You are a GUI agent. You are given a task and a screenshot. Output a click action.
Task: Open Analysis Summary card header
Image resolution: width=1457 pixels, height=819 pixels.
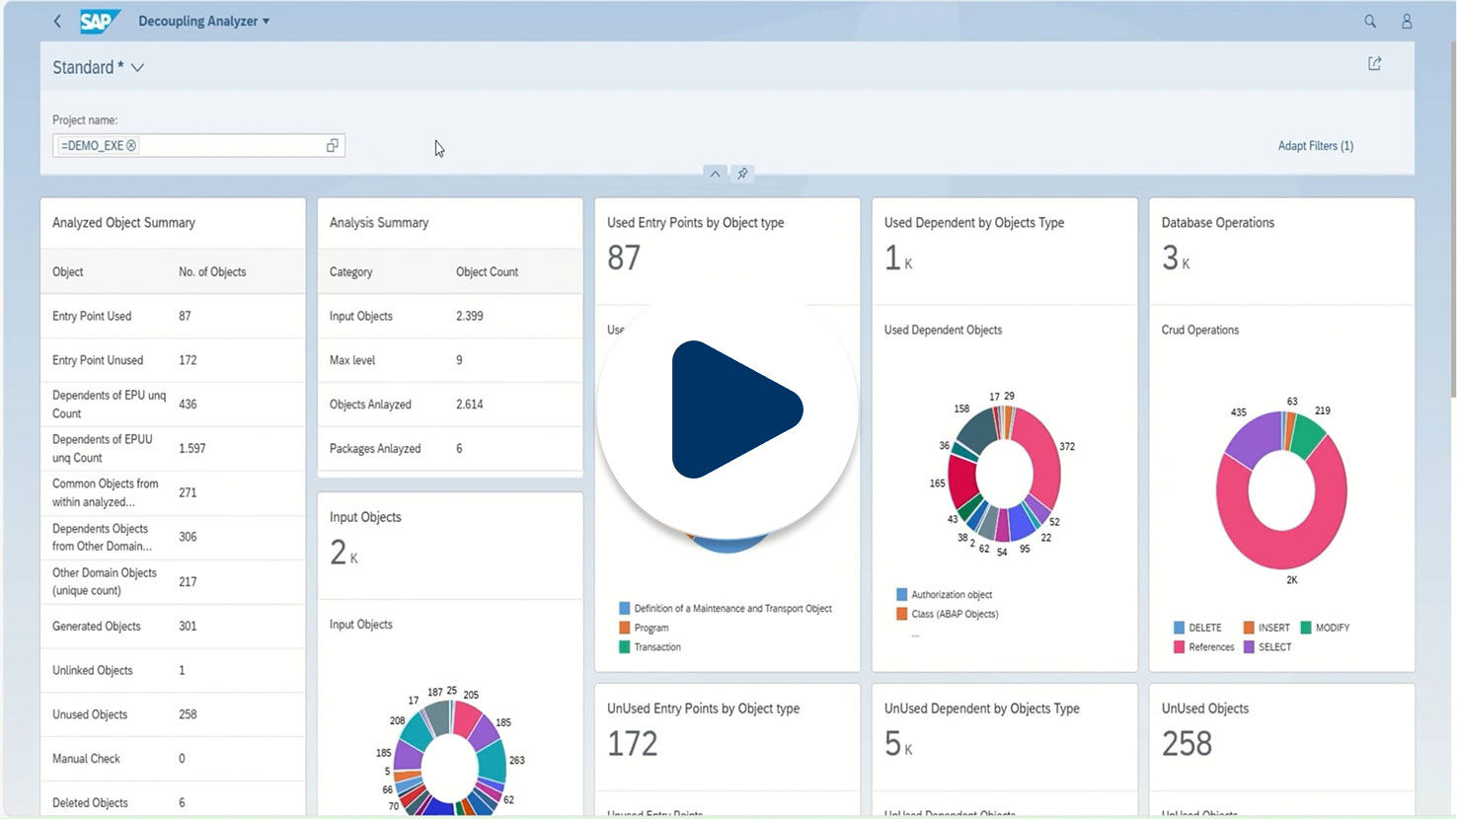pos(450,223)
